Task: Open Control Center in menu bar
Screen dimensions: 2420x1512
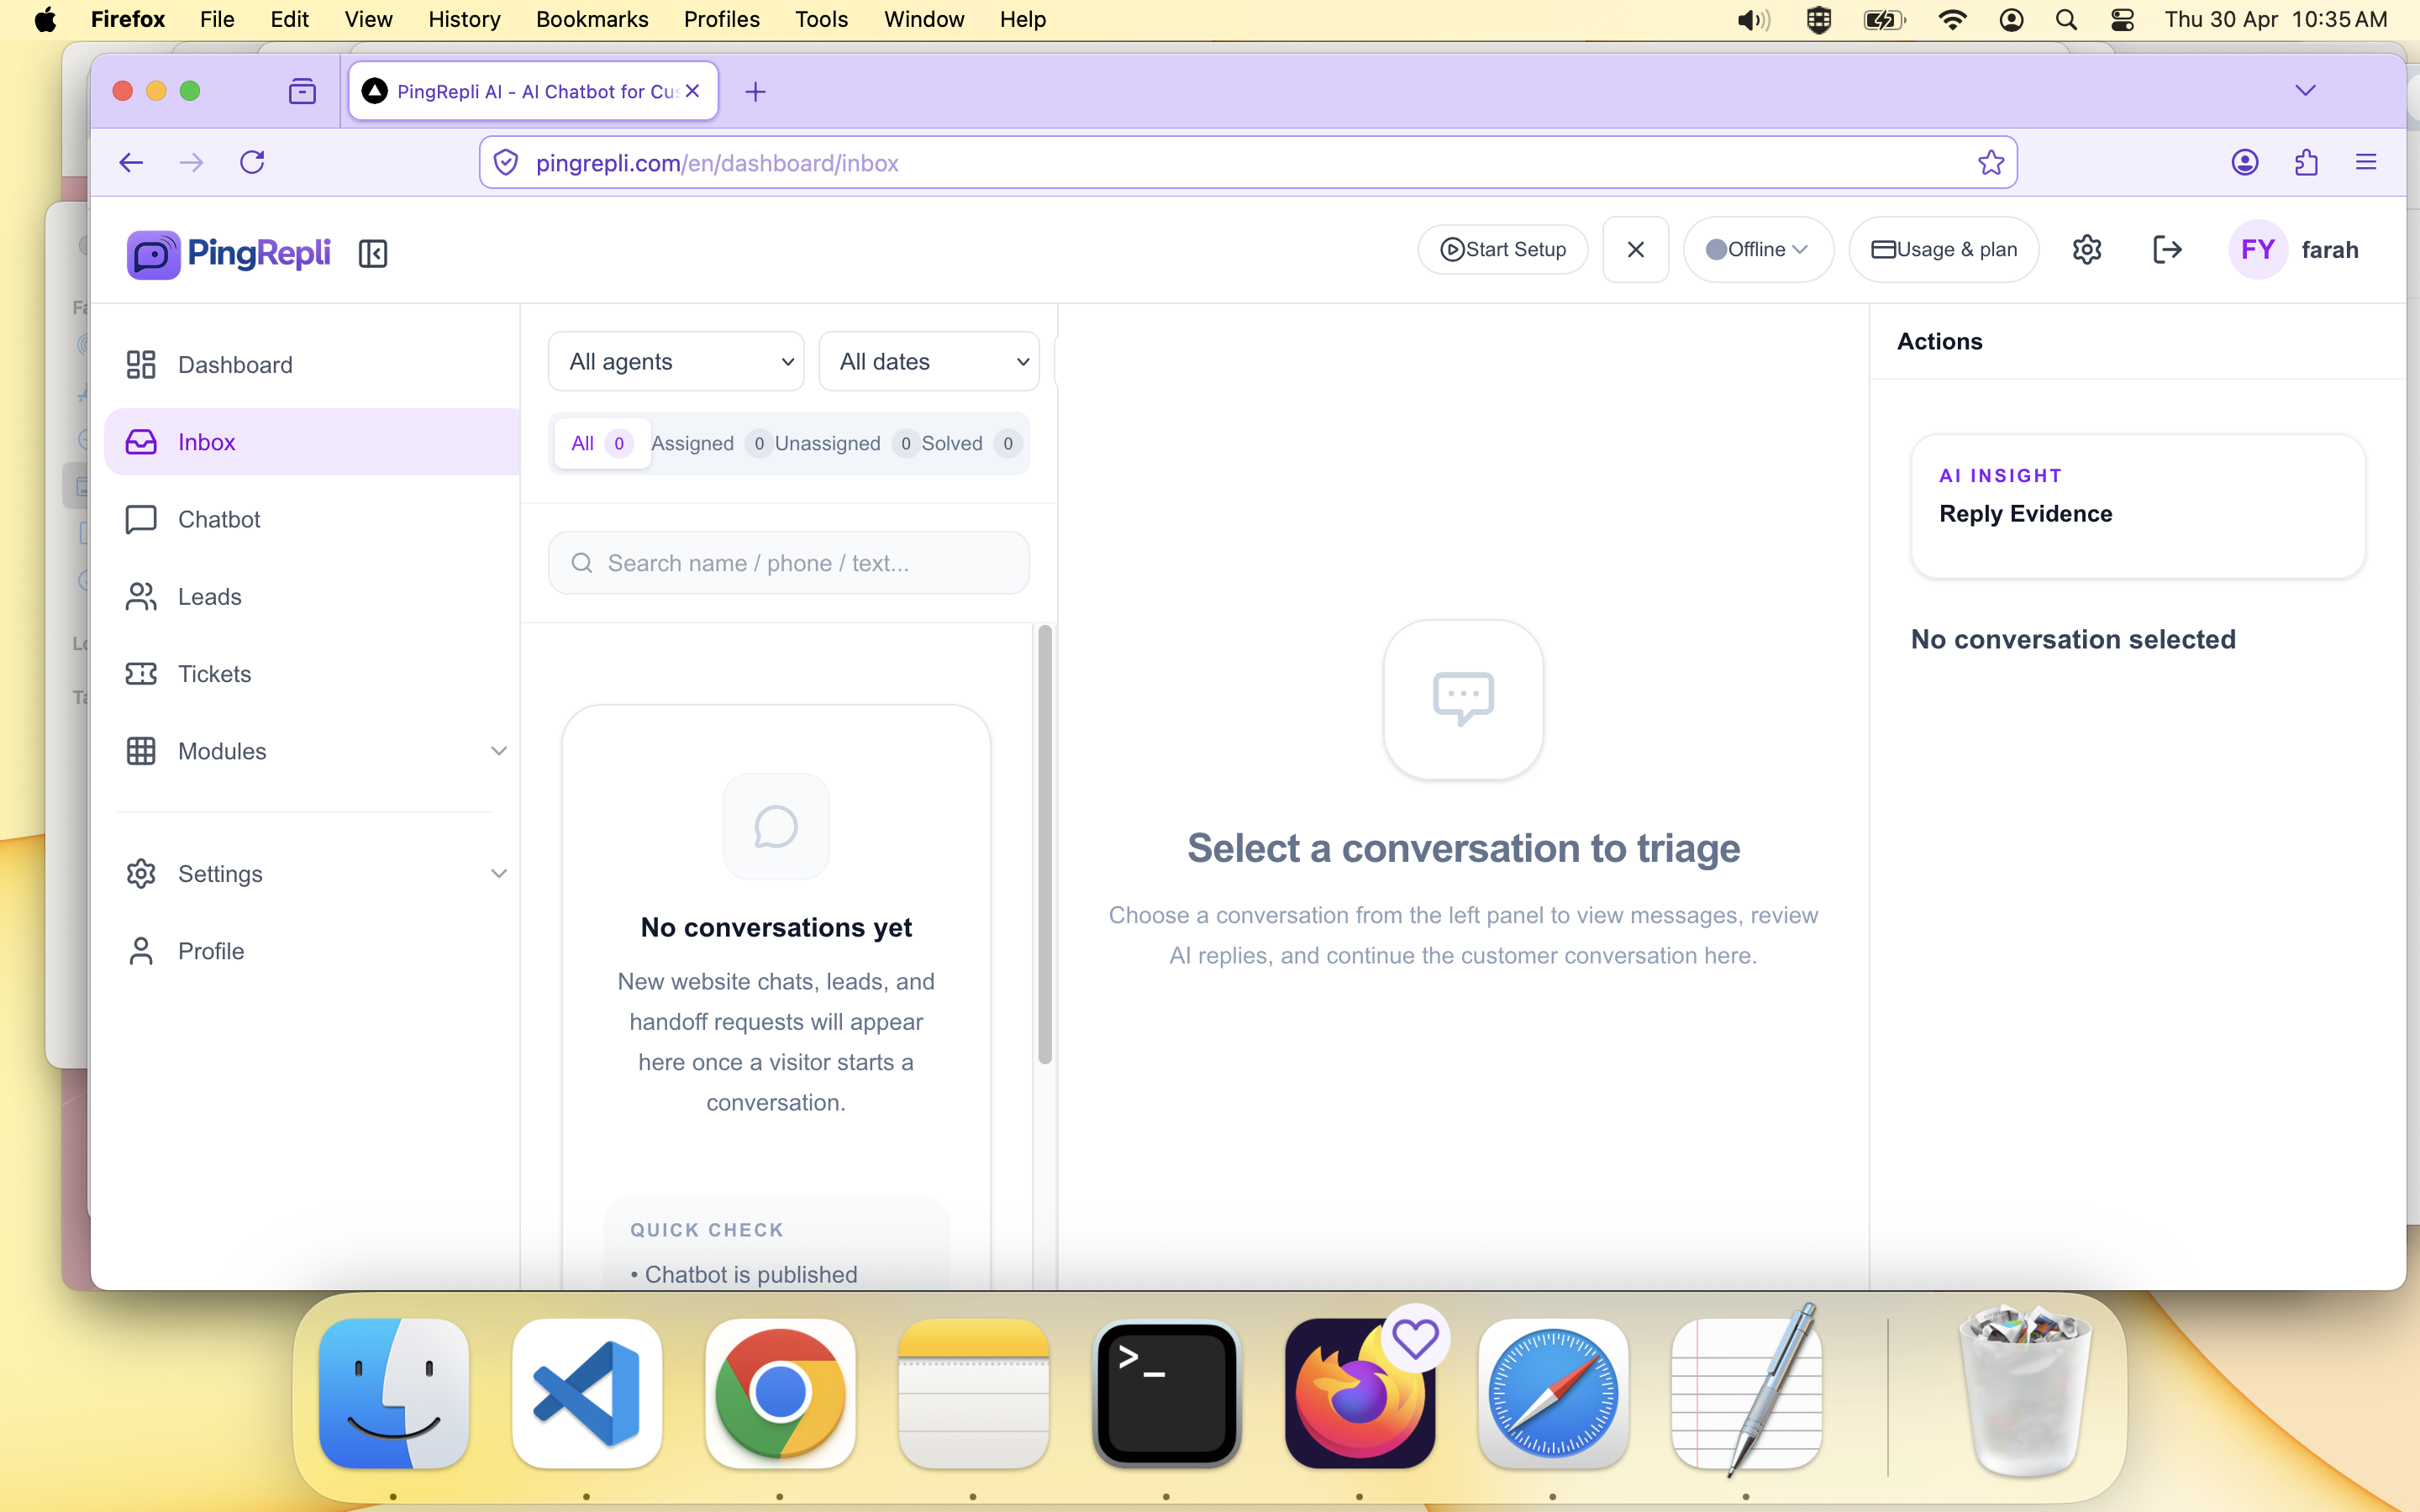Action: (2122, 19)
